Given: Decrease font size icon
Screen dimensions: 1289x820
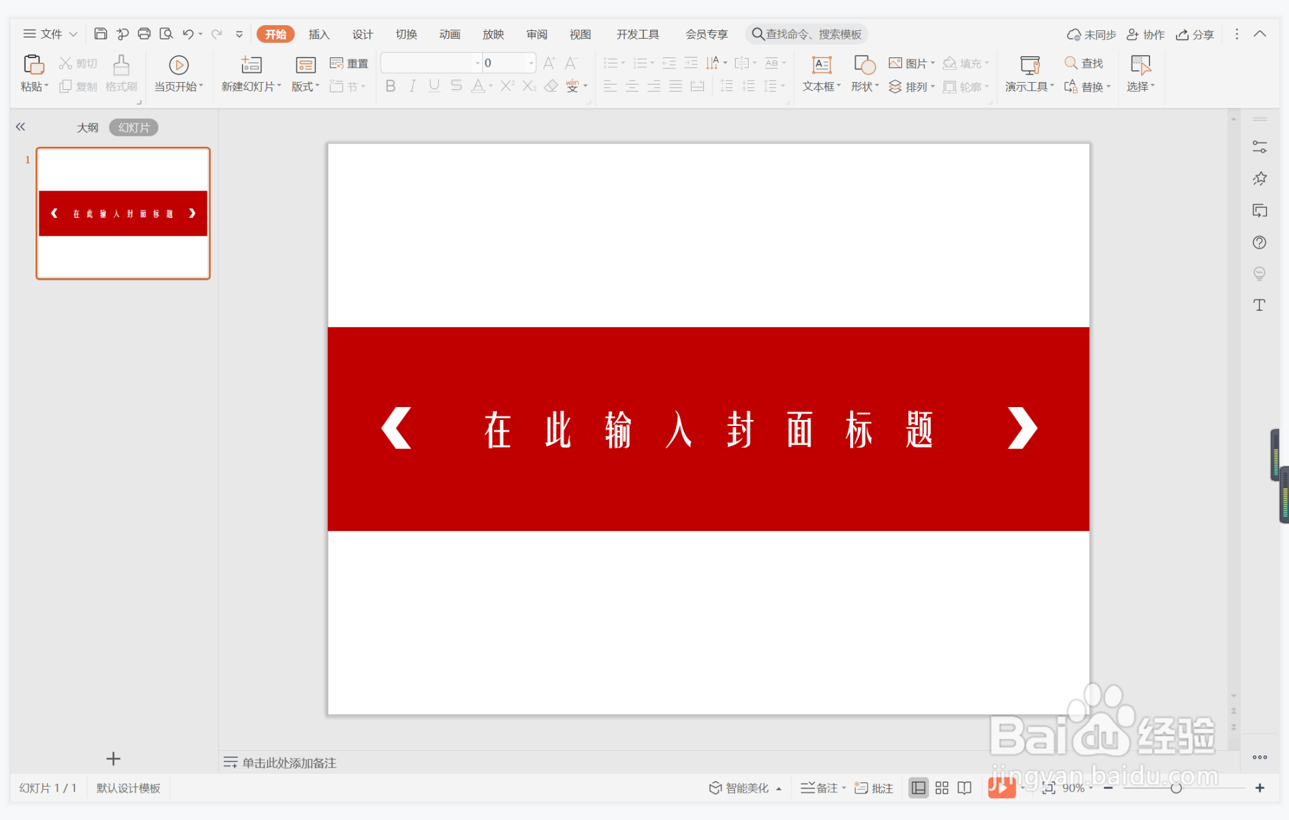Looking at the screenshot, I should coord(570,63).
